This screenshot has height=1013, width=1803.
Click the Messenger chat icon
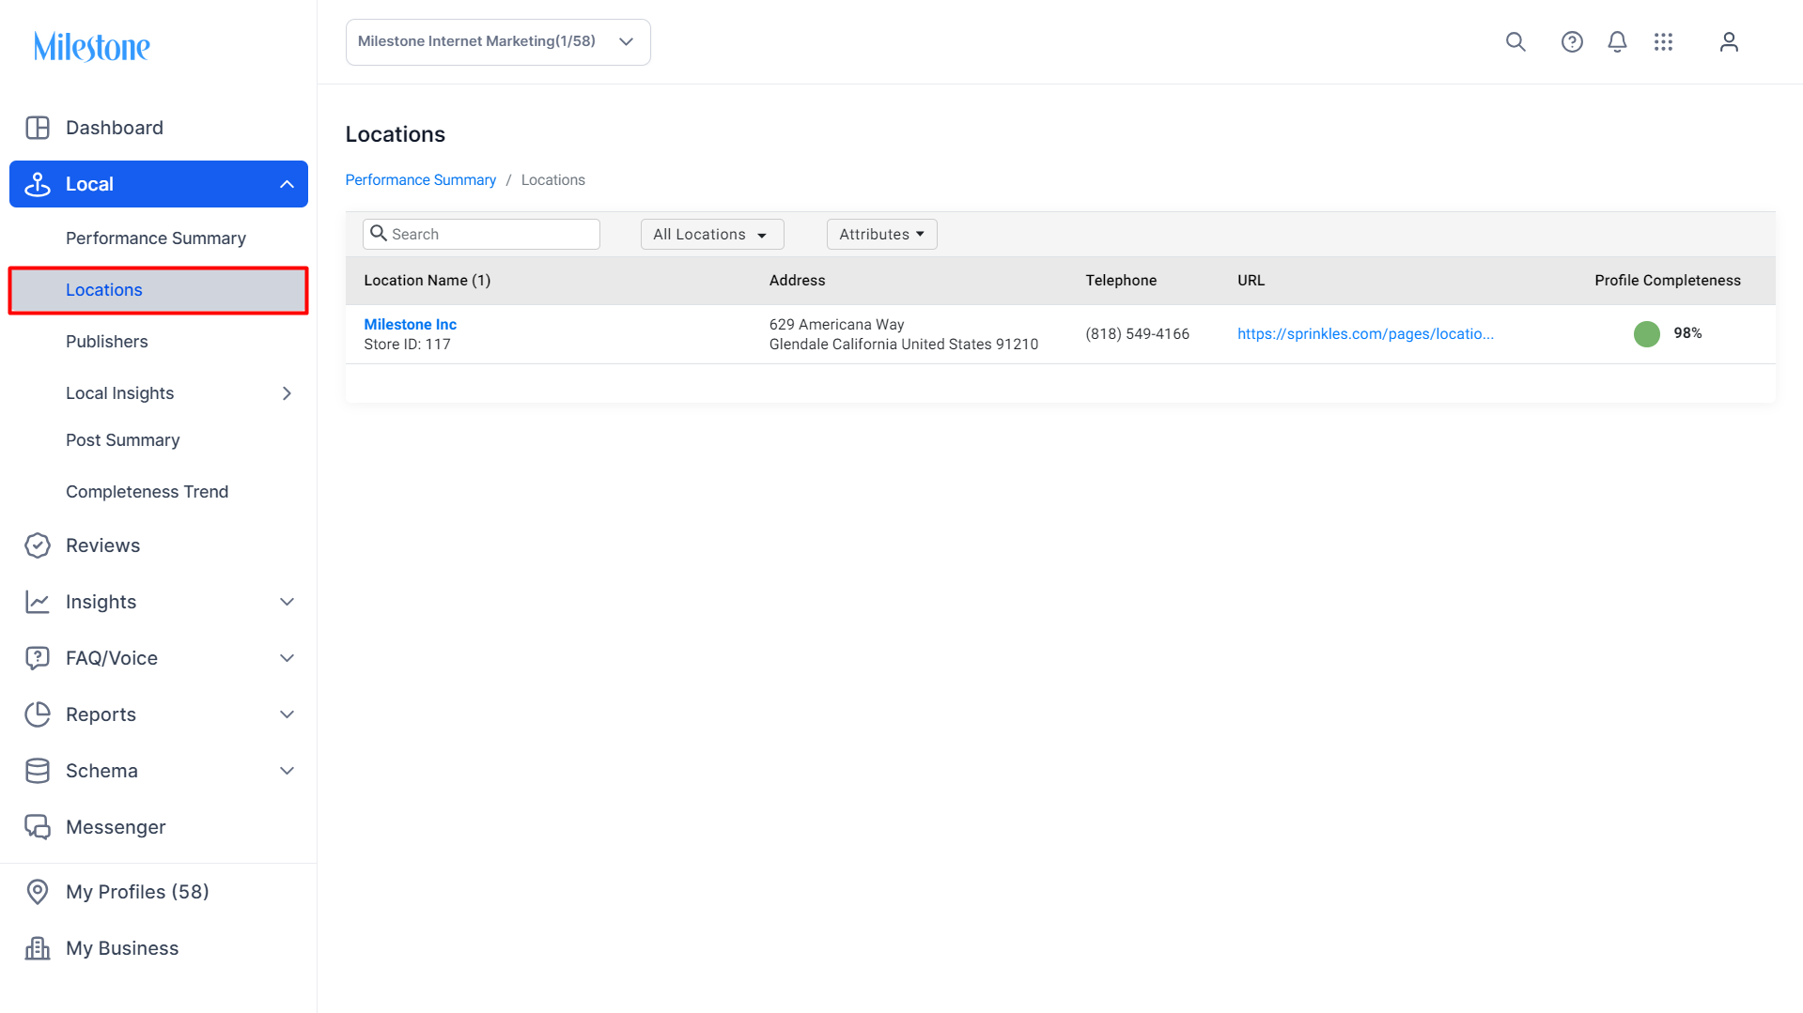(38, 827)
